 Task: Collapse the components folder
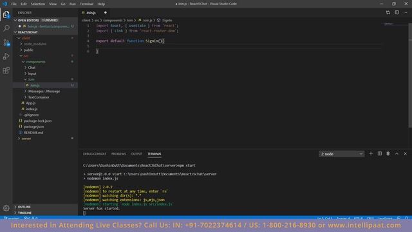click(x=23, y=62)
